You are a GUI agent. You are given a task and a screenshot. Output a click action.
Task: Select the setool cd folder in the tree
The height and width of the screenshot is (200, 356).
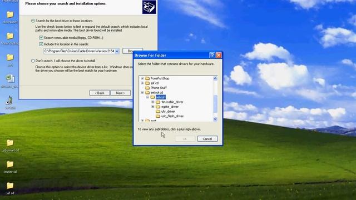(x=157, y=93)
